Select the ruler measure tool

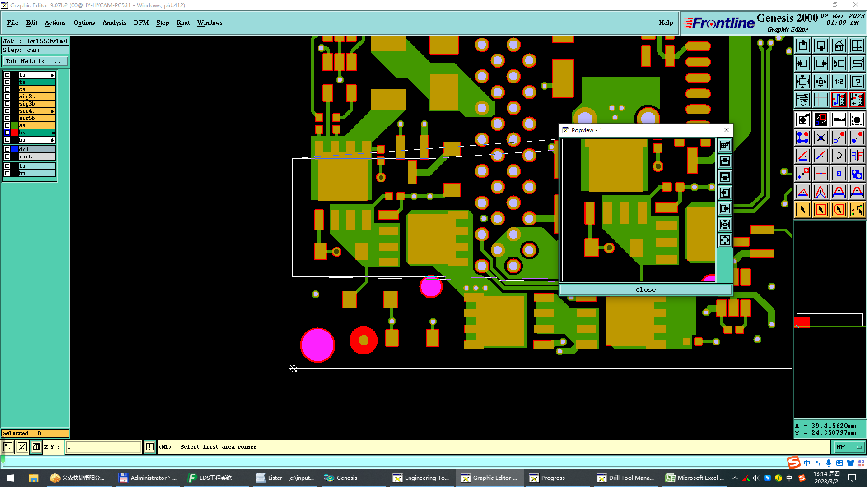coord(839,119)
